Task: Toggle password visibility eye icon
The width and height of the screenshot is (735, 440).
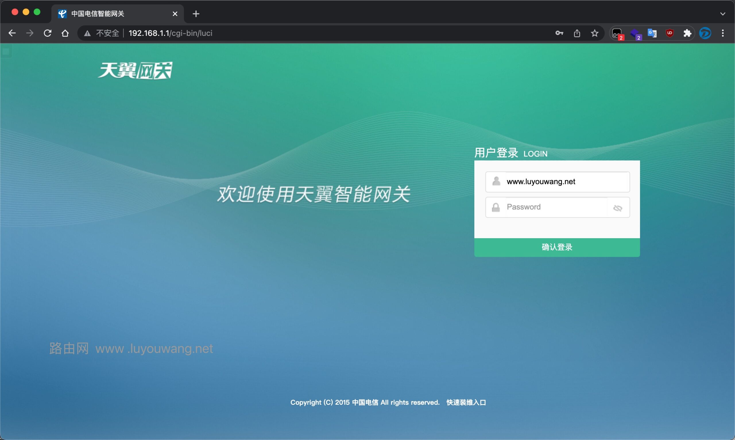Action: tap(617, 208)
